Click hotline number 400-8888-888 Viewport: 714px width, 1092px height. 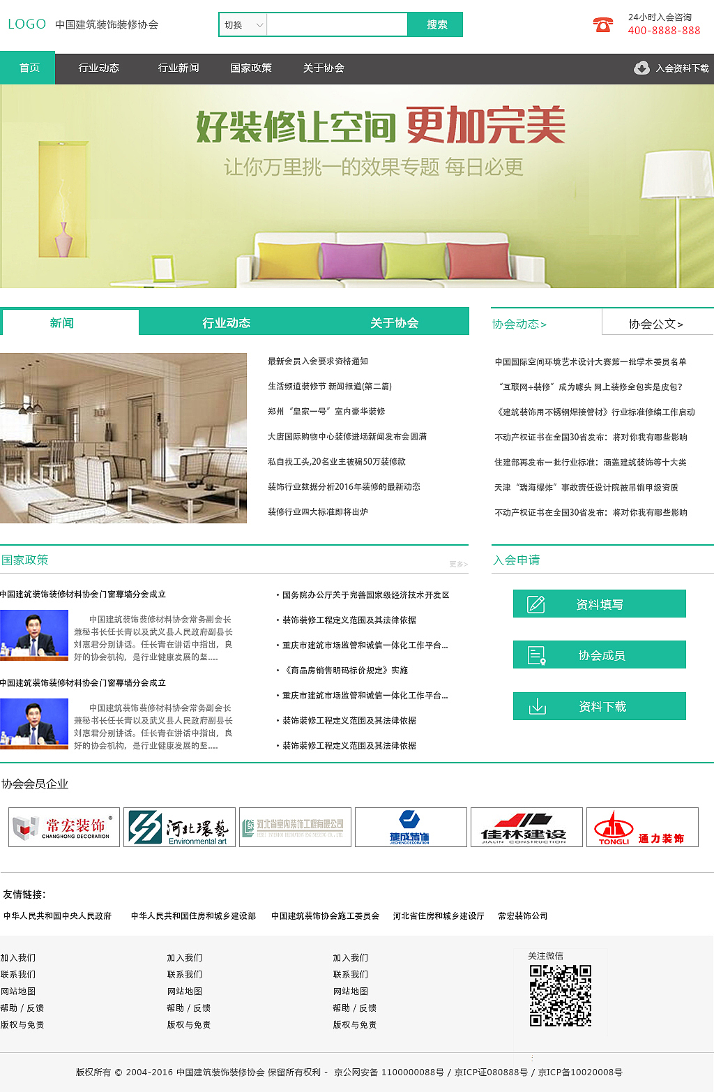(664, 31)
